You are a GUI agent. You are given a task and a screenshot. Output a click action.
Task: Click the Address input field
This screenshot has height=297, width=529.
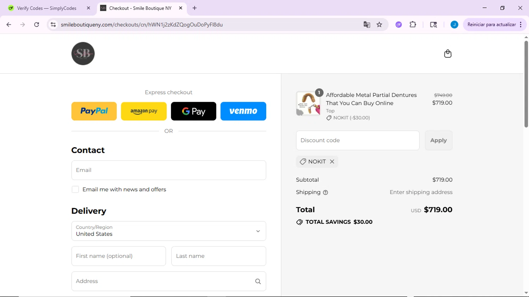(169, 281)
